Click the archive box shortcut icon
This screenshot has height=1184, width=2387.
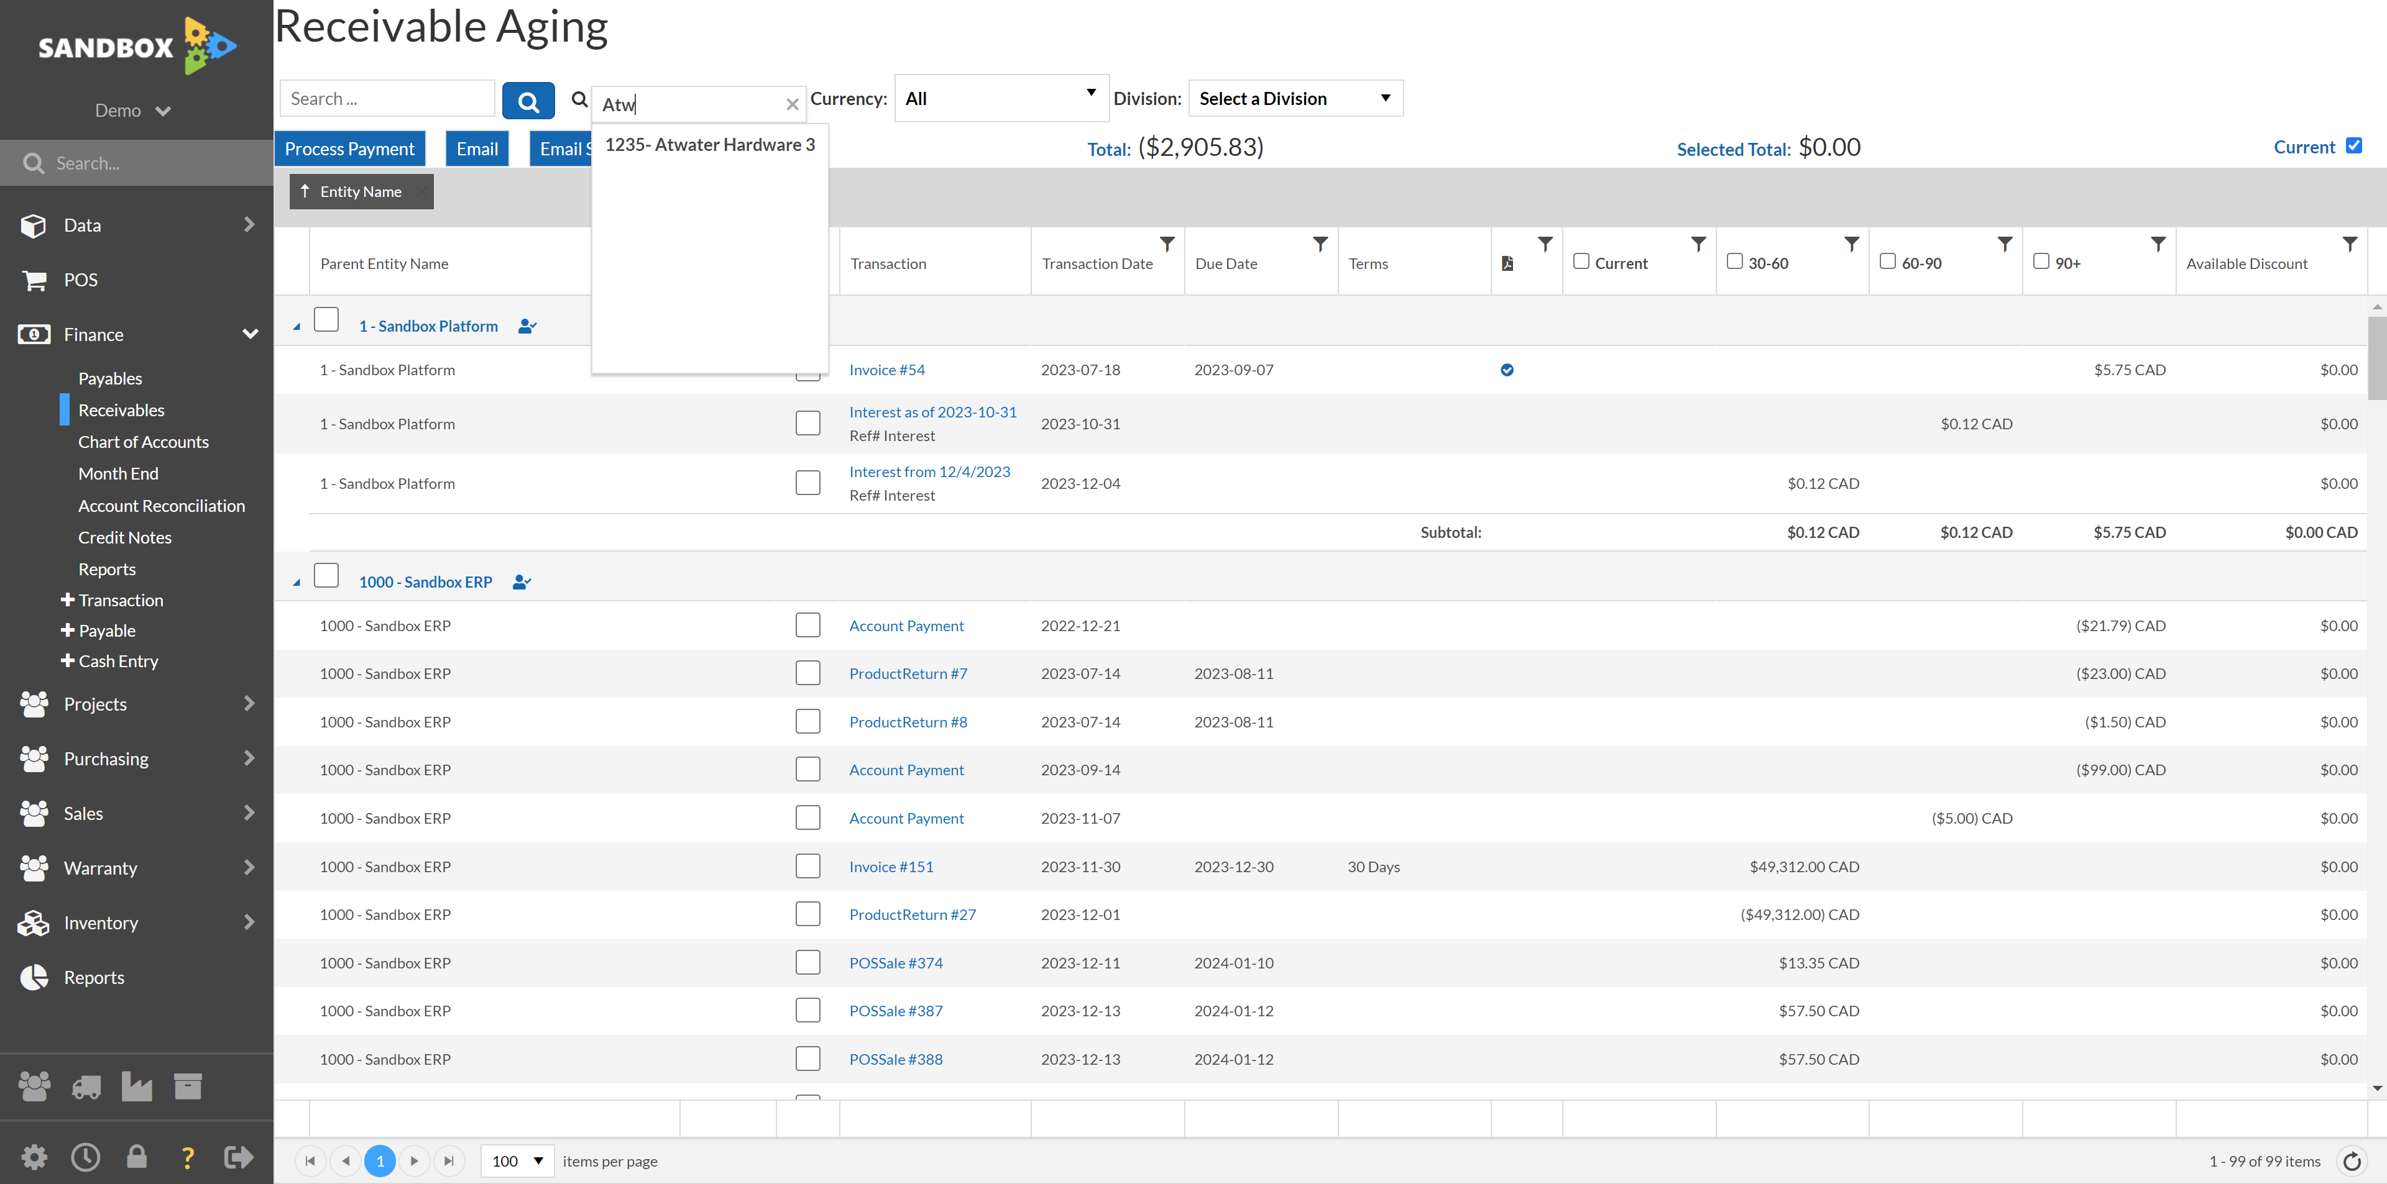tap(187, 1087)
